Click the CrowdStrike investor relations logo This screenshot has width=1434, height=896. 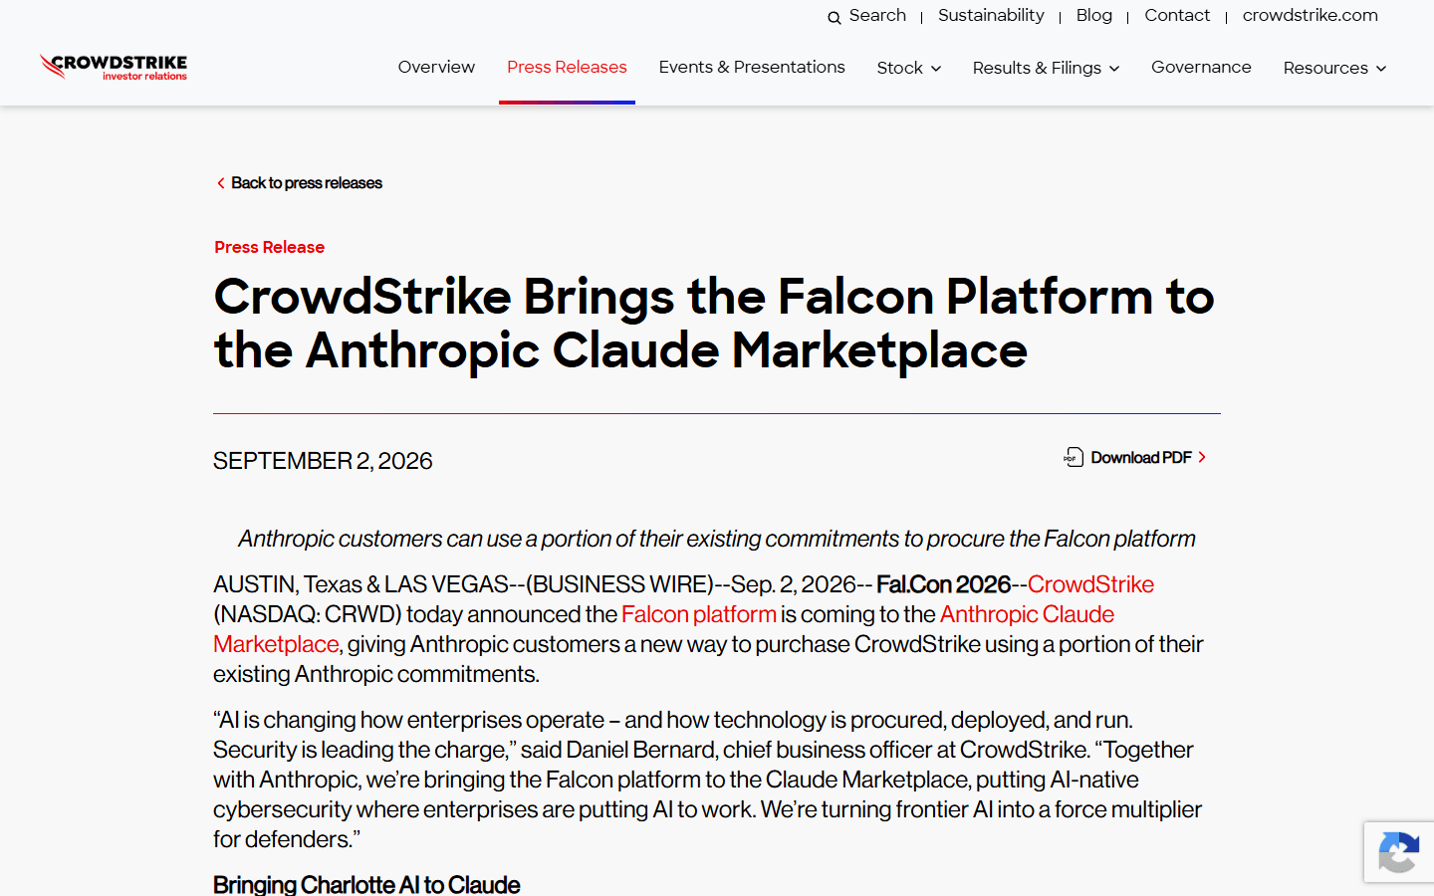tap(114, 67)
